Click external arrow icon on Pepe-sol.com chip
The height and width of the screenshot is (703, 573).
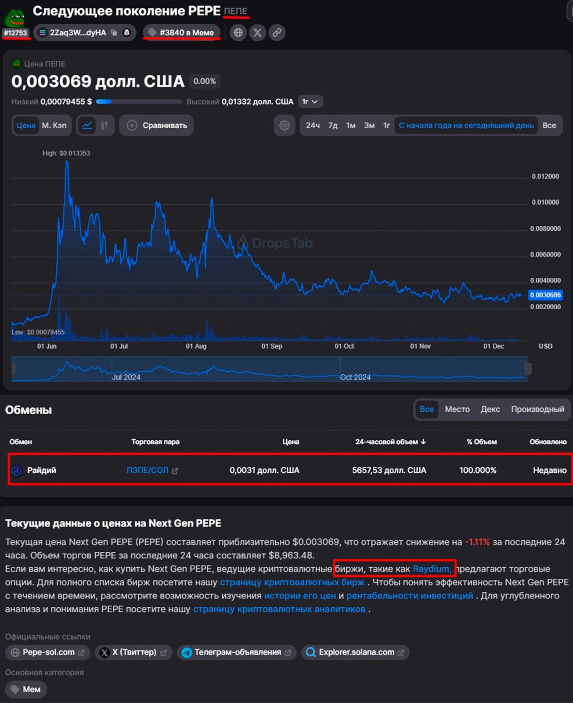coord(81,653)
